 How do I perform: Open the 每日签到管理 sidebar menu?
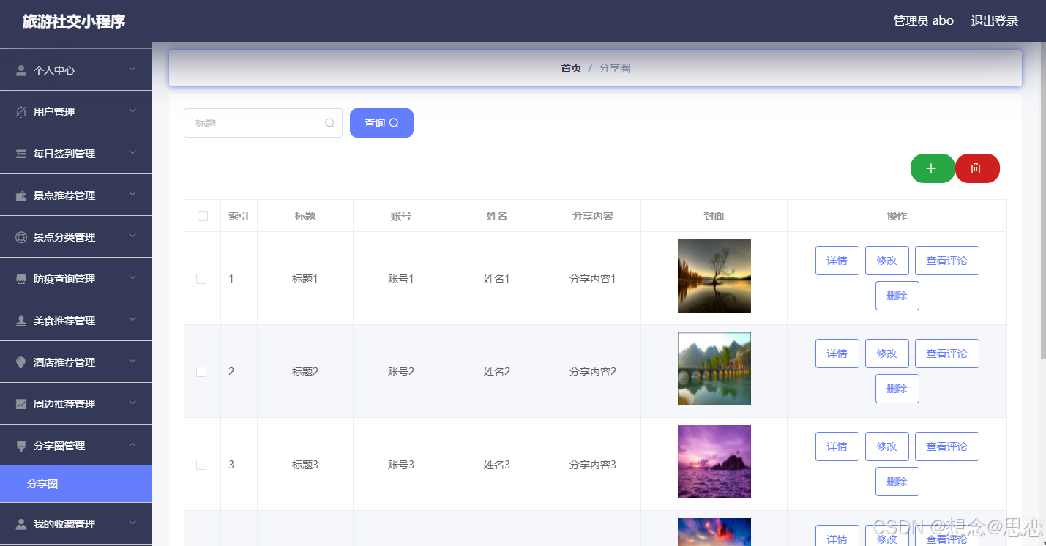(75, 154)
